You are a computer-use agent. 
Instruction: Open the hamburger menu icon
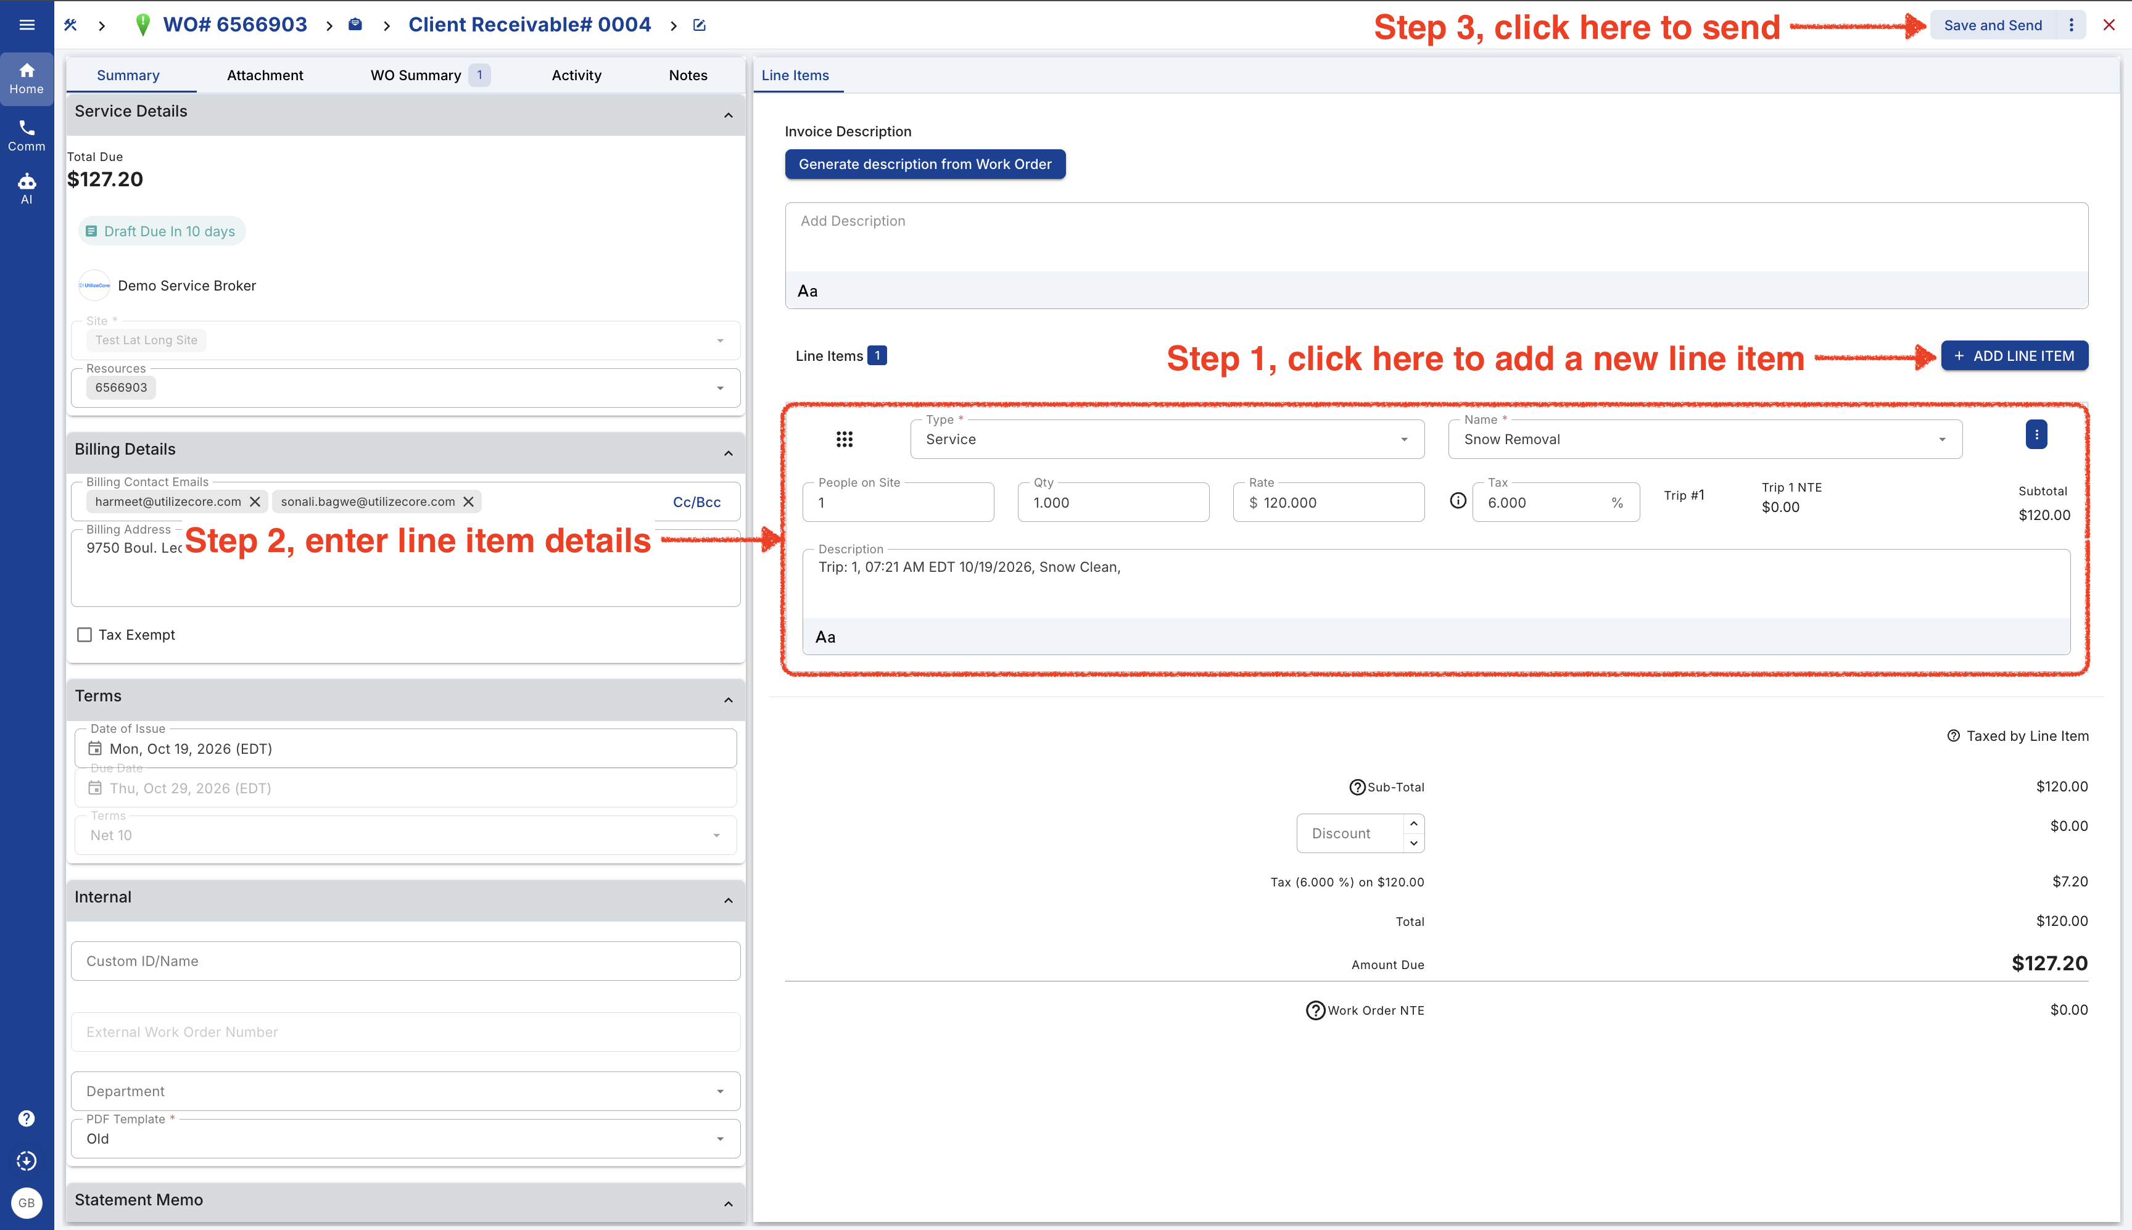[26, 25]
